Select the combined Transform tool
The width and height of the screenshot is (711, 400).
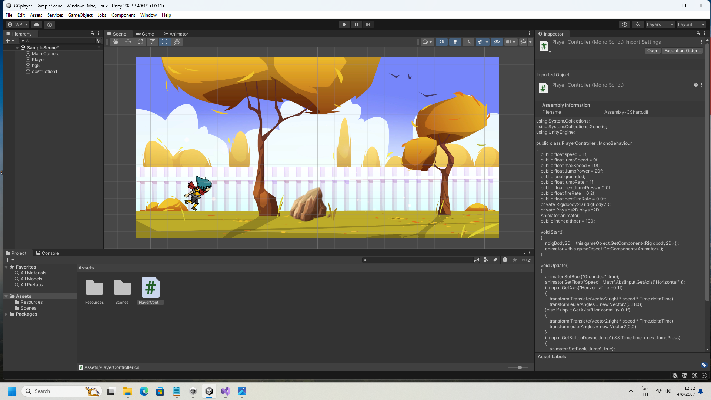[x=177, y=42]
